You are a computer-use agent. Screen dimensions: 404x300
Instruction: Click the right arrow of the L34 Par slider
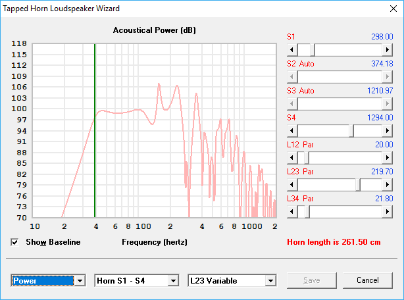pyautogui.click(x=388, y=212)
